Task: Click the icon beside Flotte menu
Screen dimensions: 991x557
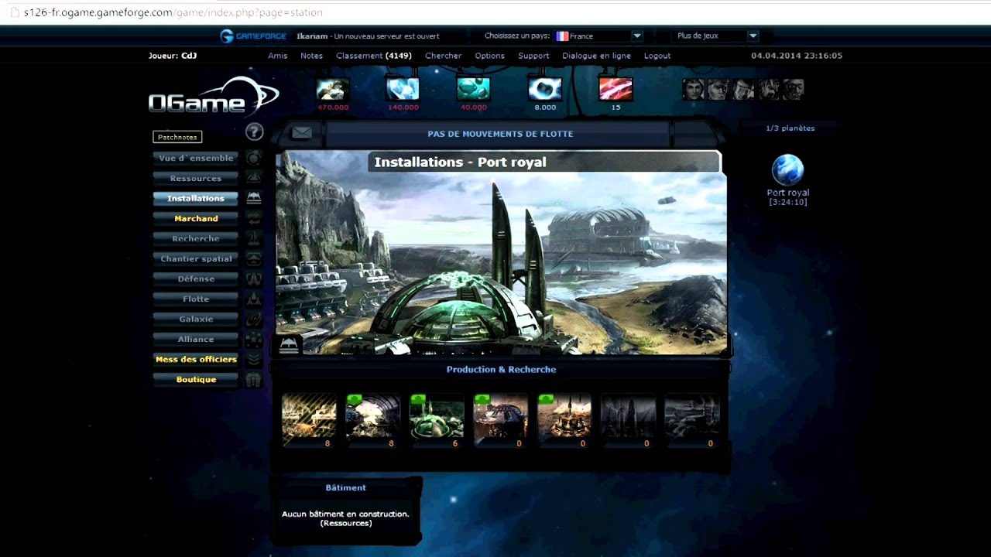Action: pos(253,299)
